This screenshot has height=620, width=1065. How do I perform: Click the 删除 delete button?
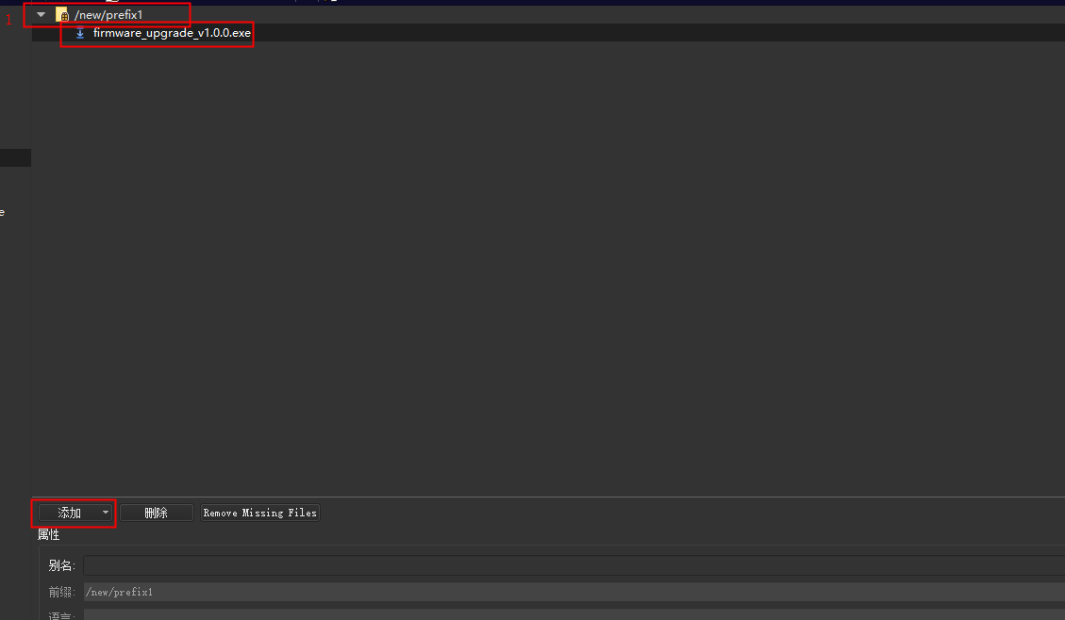pyautogui.click(x=156, y=512)
